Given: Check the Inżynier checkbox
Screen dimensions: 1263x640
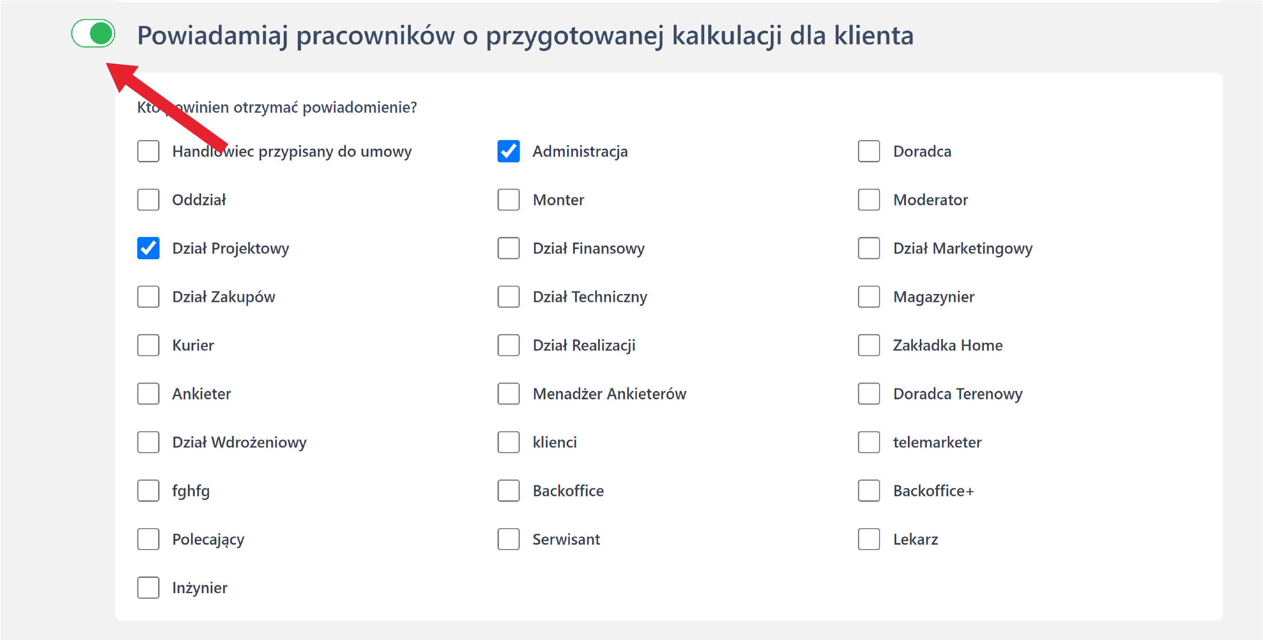Looking at the screenshot, I should (148, 588).
